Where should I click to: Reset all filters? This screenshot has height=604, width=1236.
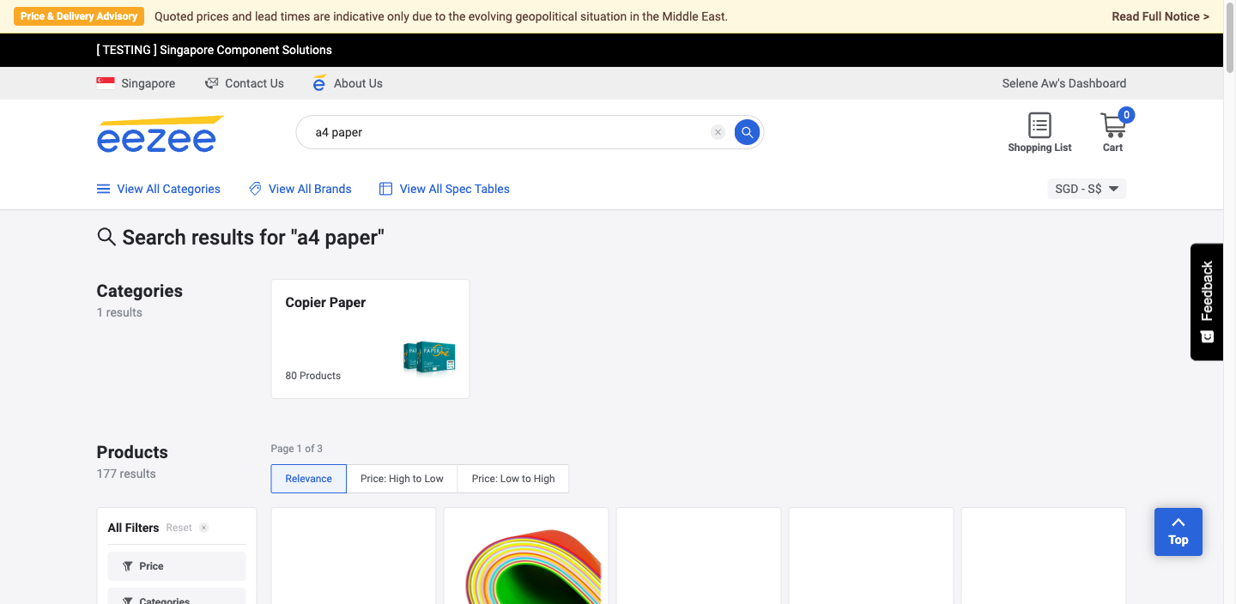179,528
